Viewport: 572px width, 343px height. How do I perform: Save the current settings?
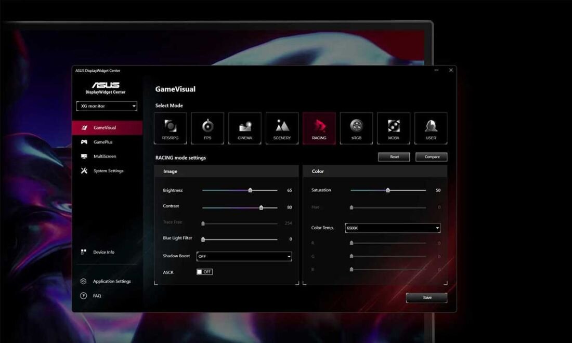click(x=426, y=297)
